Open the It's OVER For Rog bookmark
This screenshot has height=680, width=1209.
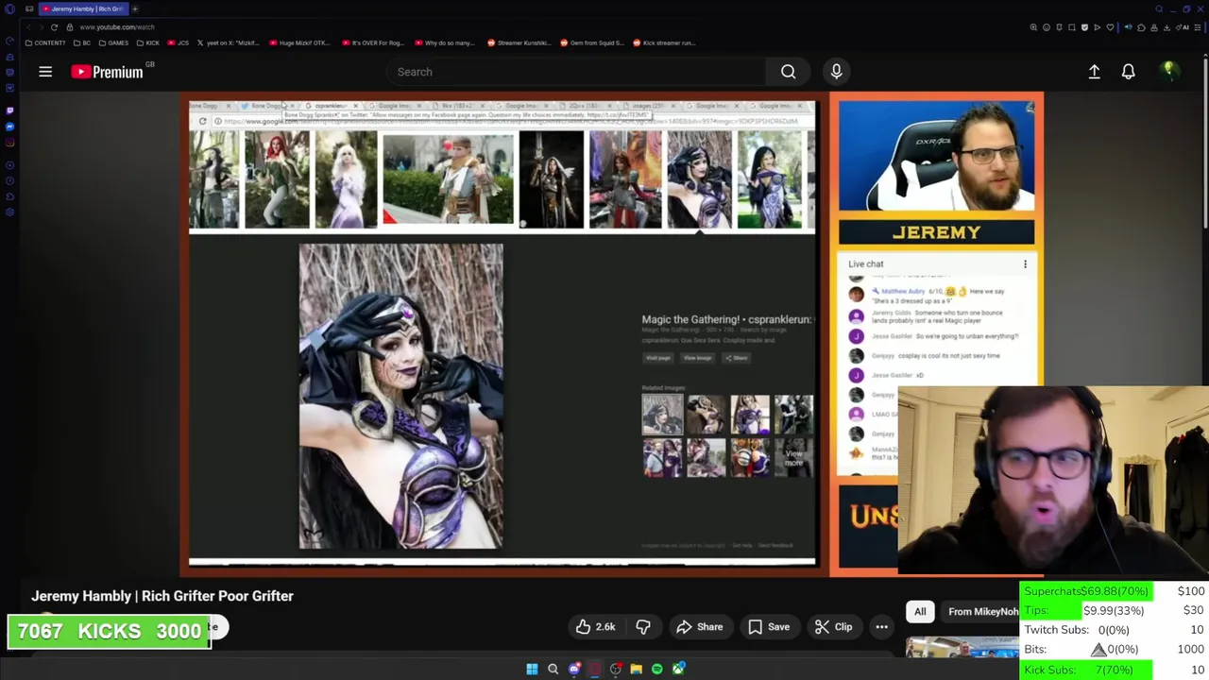pos(372,42)
